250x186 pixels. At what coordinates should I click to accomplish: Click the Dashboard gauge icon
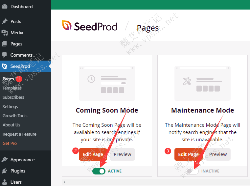5,7
